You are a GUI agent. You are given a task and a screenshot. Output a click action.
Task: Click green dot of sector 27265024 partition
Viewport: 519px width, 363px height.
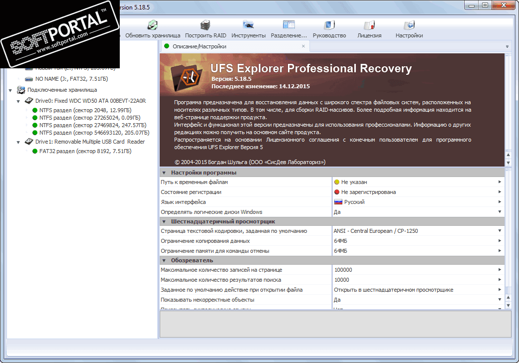tap(35, 118)
